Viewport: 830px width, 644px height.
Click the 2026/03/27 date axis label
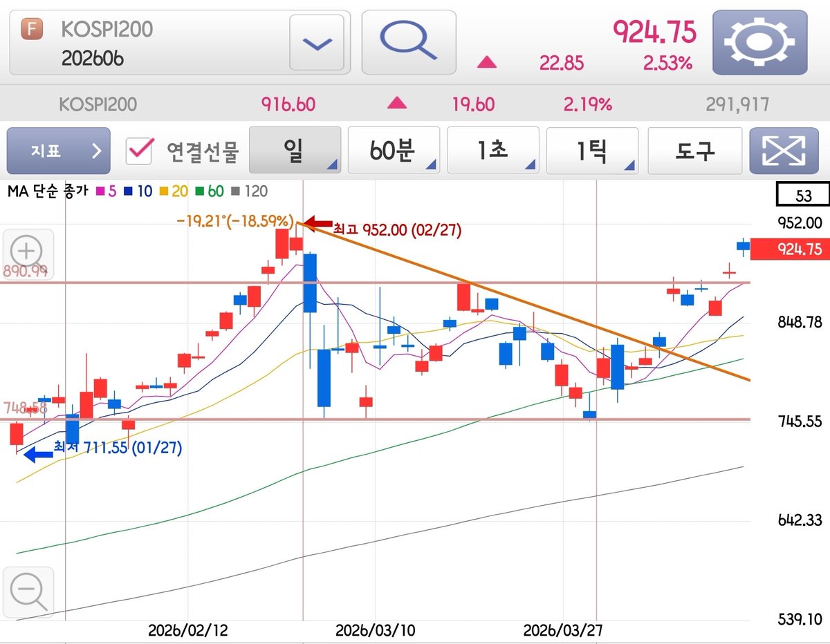pyautogui.click(x=562, y=631)
